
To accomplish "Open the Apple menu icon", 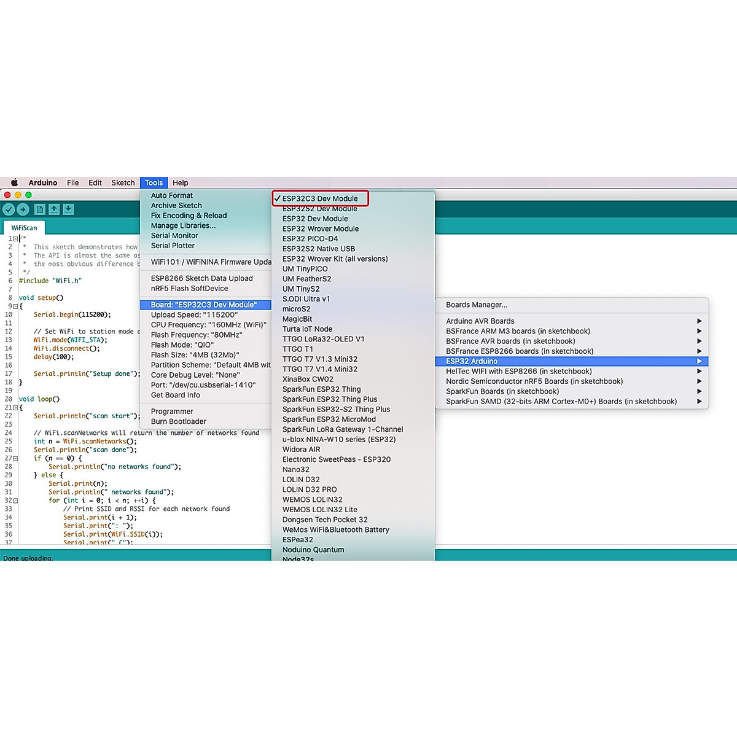I will [14, 183].
